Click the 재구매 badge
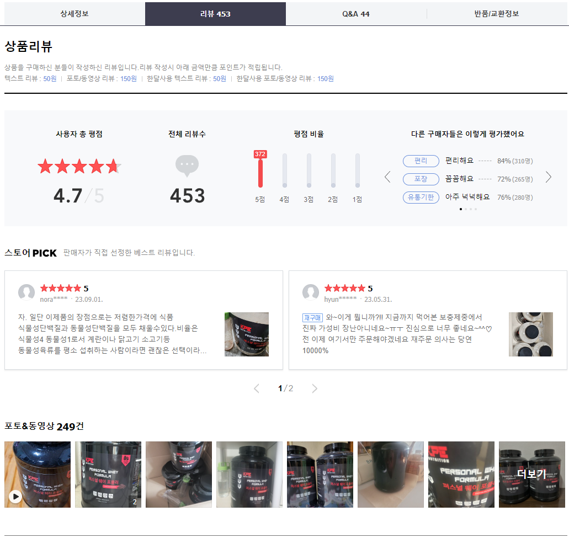 coord(312,318)
